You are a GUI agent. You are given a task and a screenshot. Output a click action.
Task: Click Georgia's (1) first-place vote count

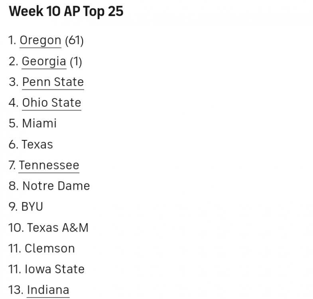[76, 61]
